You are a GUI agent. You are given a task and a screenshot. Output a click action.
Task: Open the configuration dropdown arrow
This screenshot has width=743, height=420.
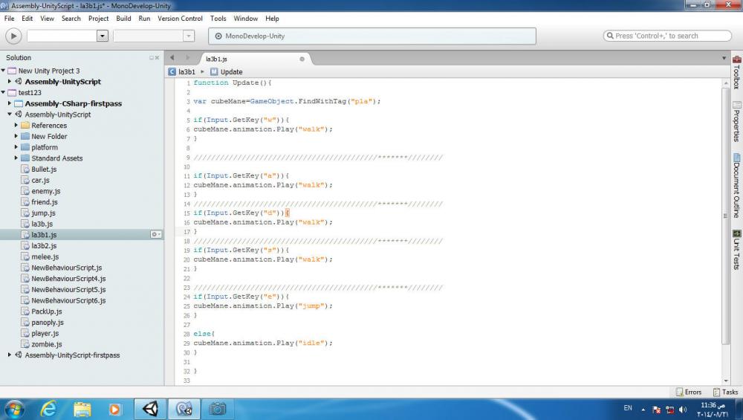pos(103,36)
